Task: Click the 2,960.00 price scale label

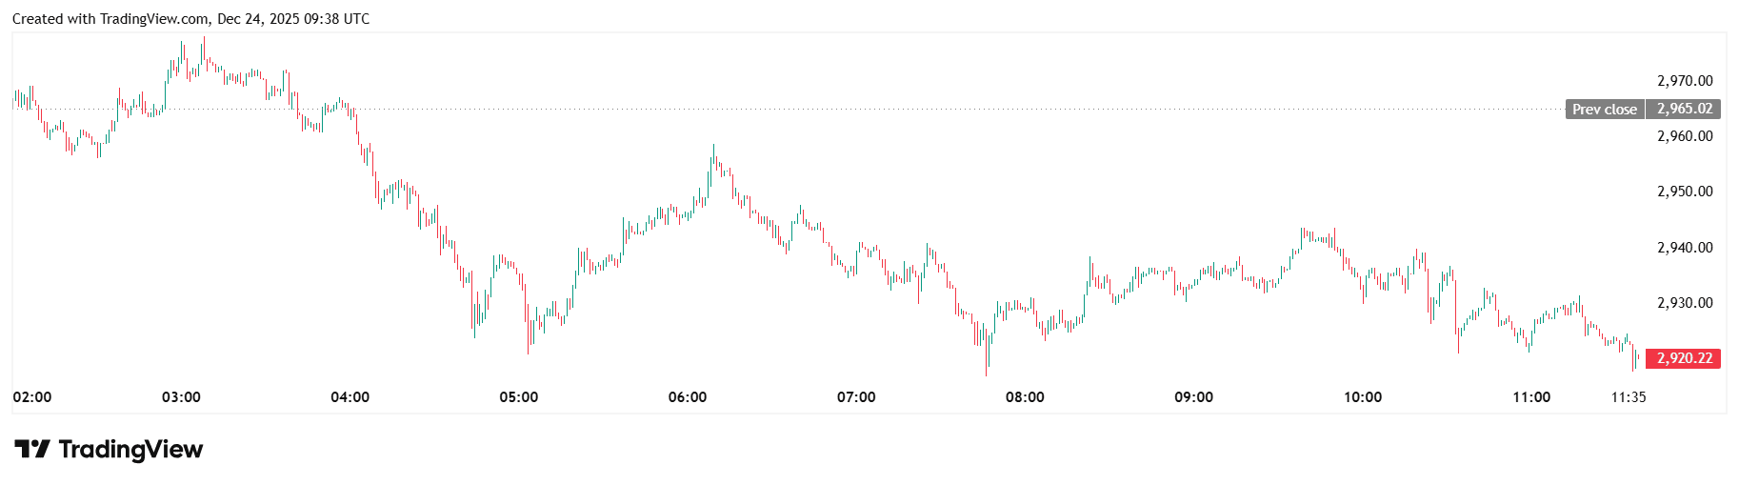Action: click(1685, 136)
